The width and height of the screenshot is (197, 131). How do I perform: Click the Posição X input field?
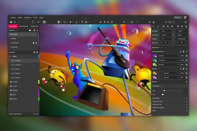(166, 31)
